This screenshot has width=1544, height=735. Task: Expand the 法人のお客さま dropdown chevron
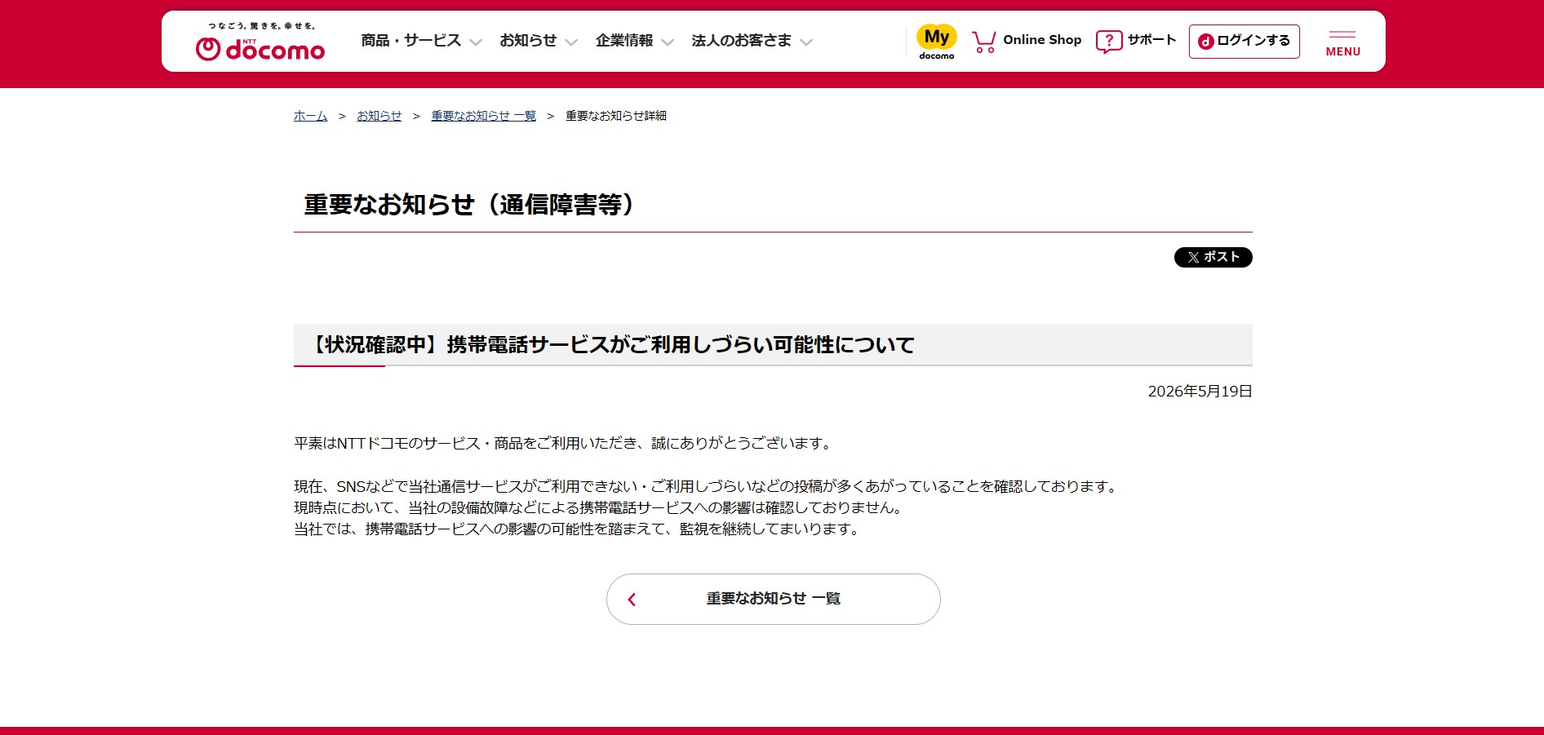(x=806, y=42)
